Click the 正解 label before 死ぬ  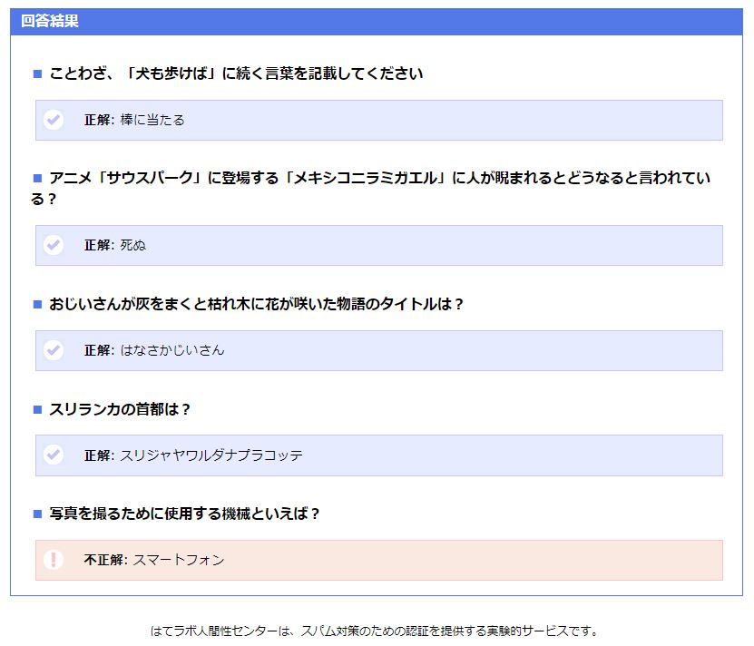(98, 245)
